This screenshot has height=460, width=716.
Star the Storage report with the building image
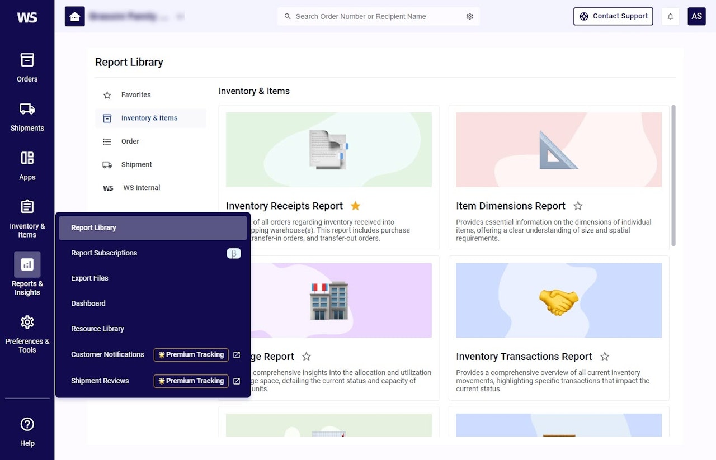tap(306, 357)
